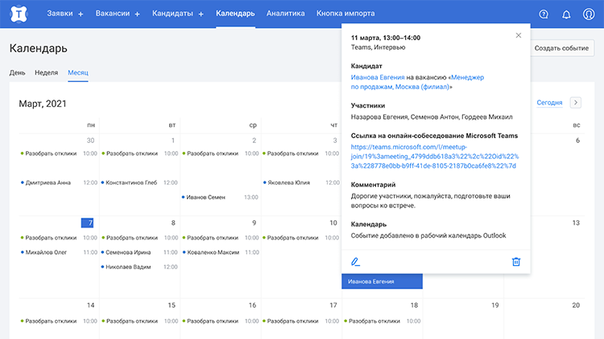Delete the event using the trash icon

[x=516, y=261]
